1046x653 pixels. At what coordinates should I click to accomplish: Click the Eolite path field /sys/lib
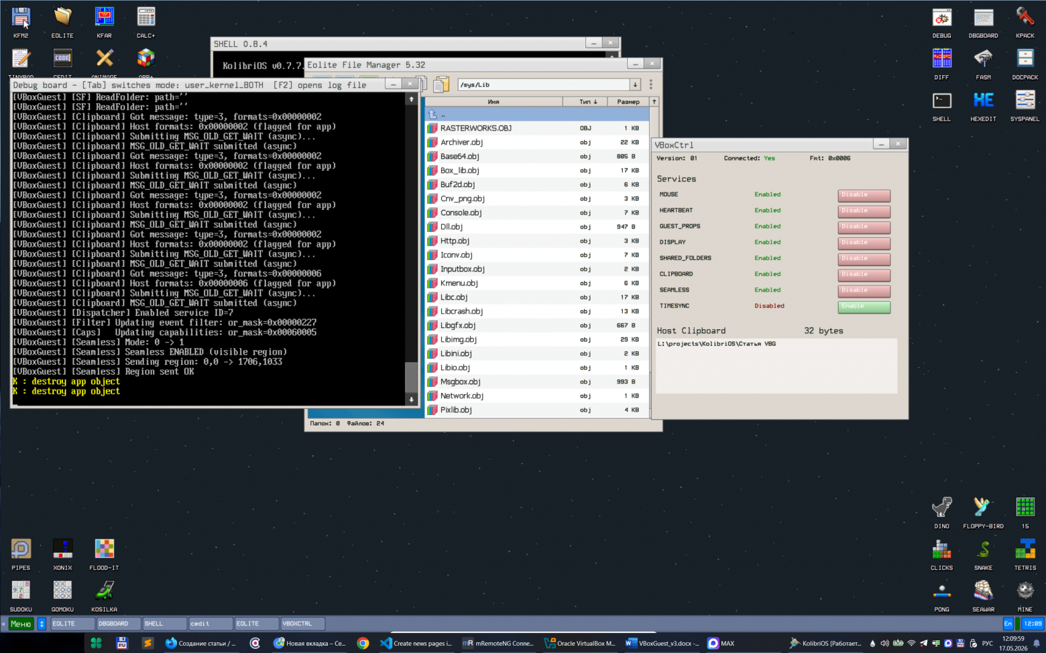543,84
